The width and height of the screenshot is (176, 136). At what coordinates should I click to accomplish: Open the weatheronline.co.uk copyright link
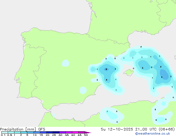153,134
